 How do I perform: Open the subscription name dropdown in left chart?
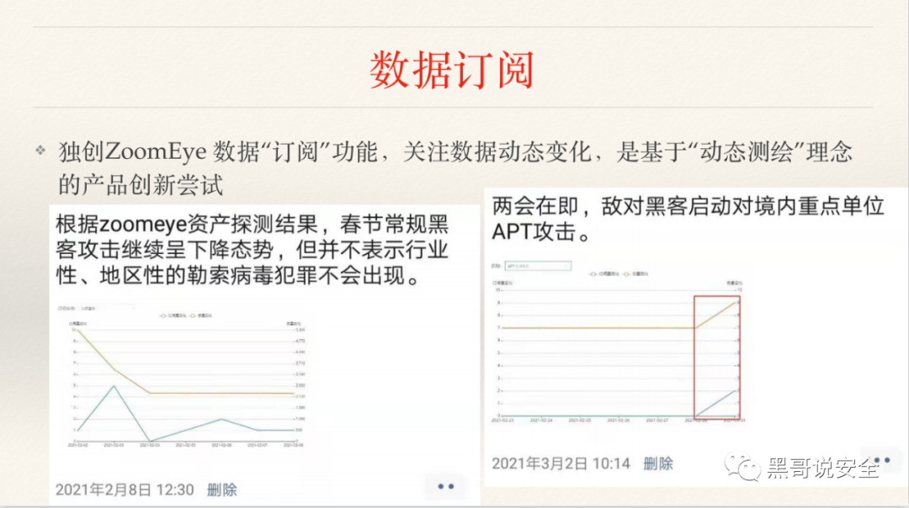[x=107, y=308]
